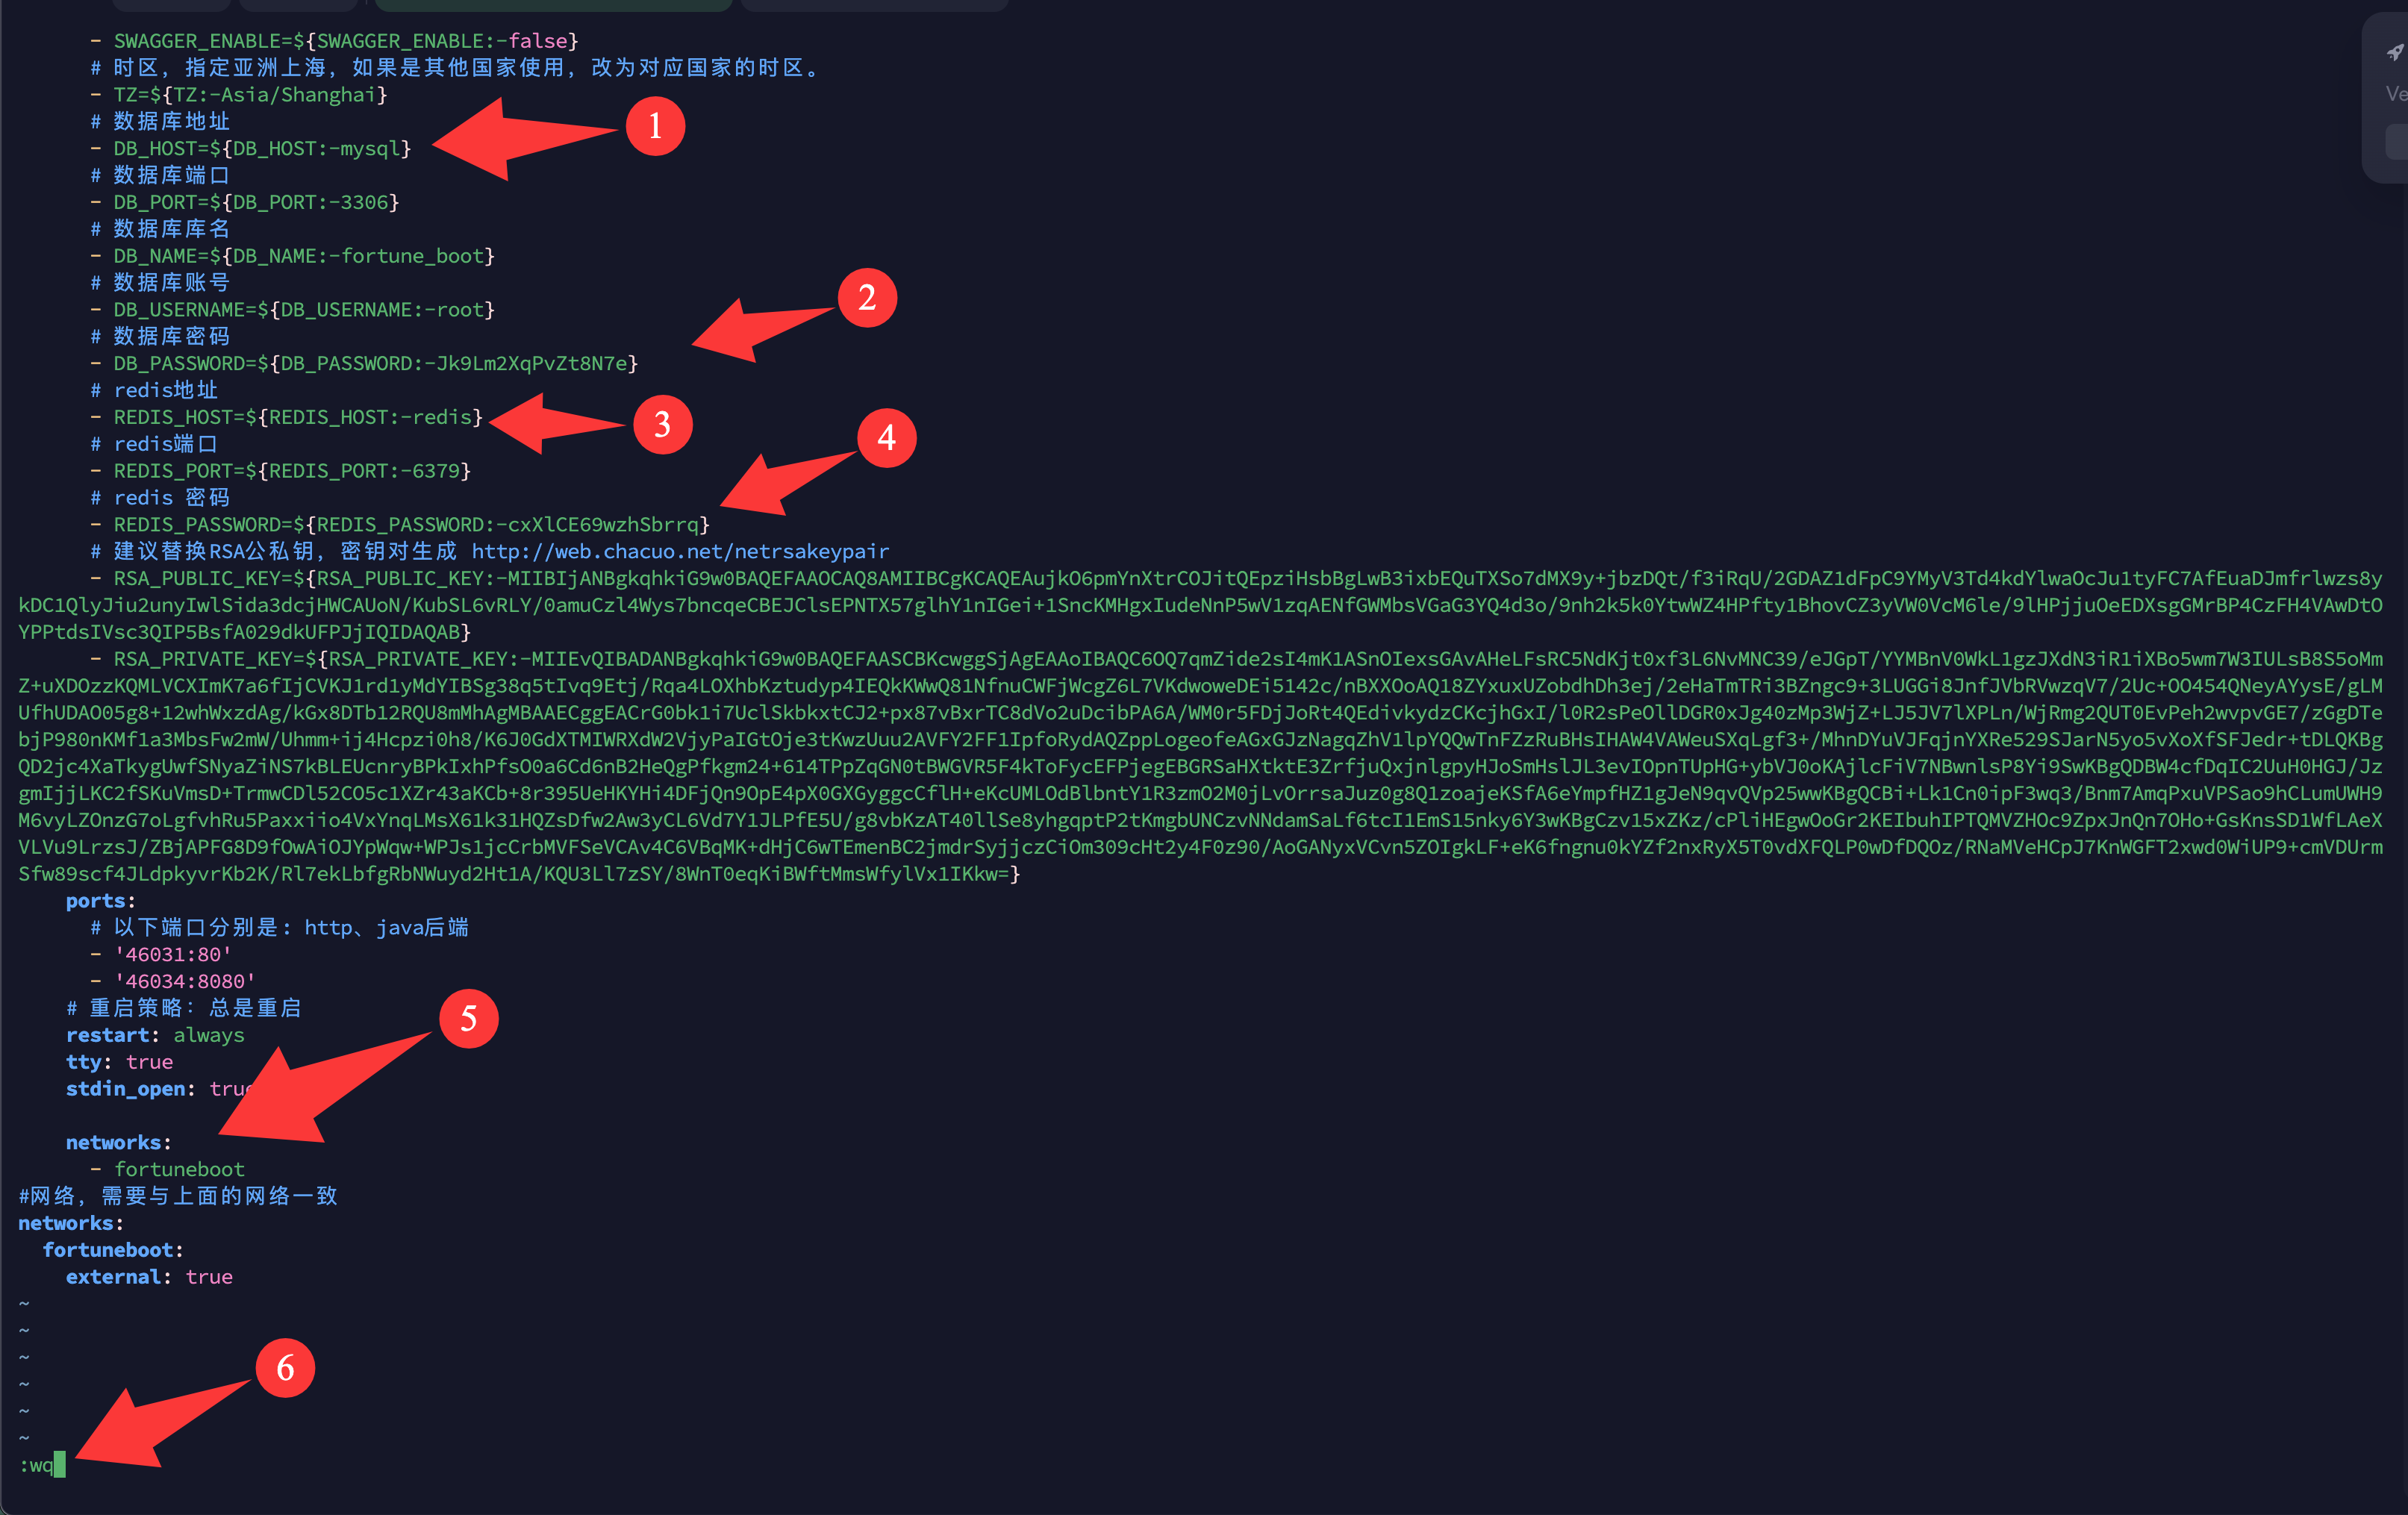Click the DB_PASSWORD value line

tap(374, 363)
